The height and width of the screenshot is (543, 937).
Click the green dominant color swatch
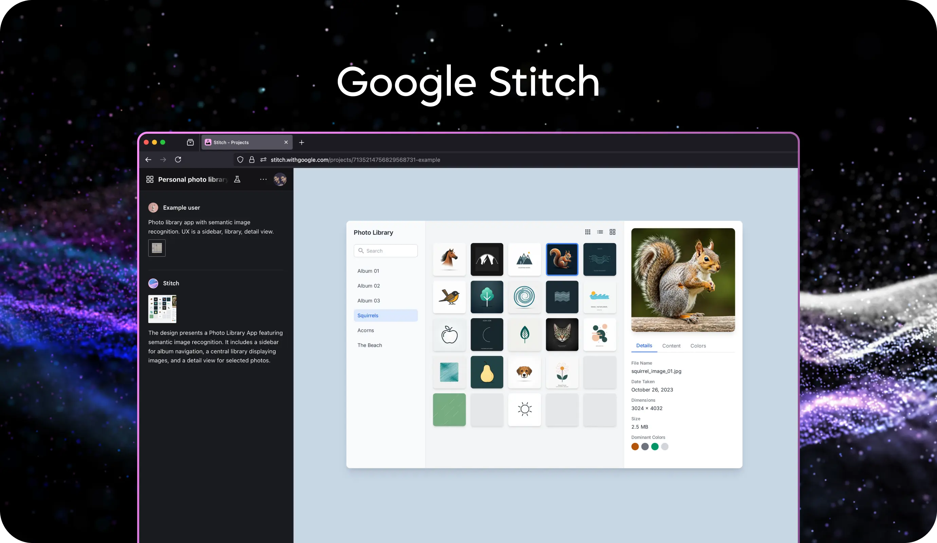click(x=655, y=447)
